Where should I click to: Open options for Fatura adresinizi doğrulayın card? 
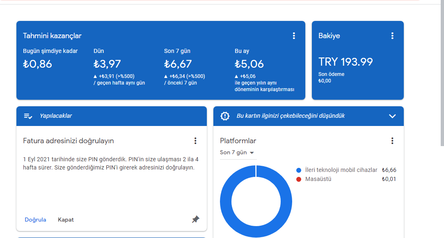coord(195,141)
